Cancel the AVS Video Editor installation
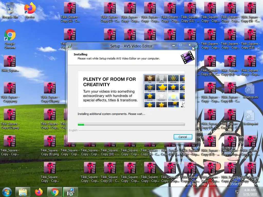263x197 pixels. pyautogui.click(x=183, y=137)
